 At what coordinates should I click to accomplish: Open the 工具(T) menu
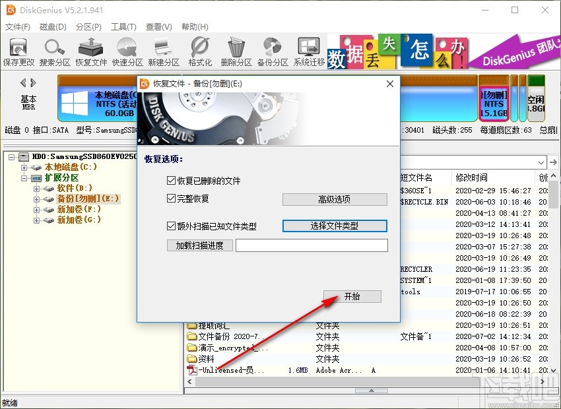(123, 27)
